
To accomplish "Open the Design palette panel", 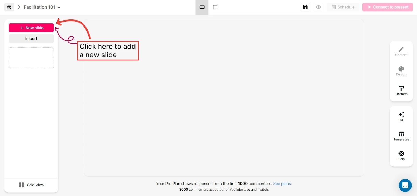I will [401, 71].
